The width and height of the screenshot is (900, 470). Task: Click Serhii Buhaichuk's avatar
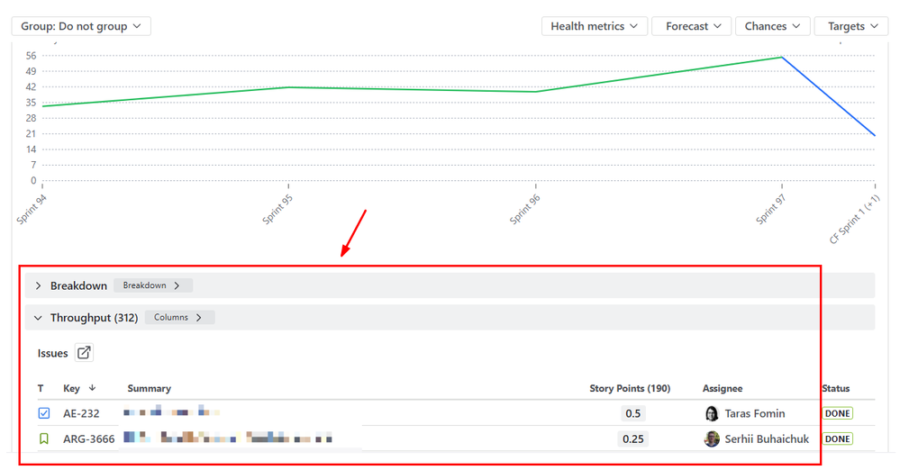pos(711,439)
